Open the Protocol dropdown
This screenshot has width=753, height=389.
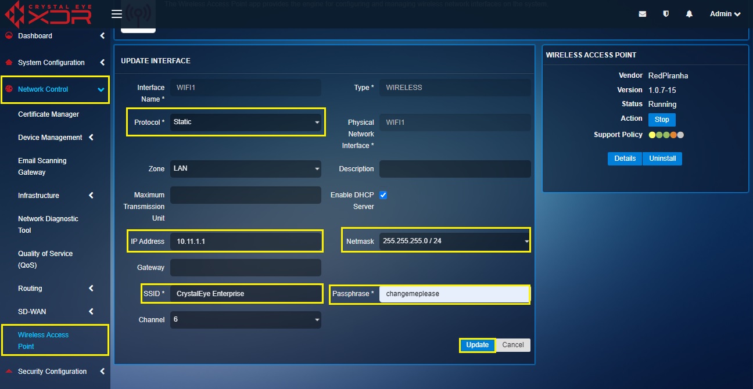tap(246, 122)
